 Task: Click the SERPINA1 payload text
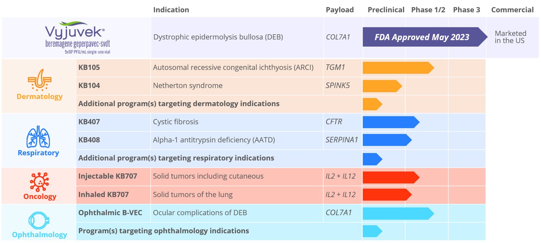(342, 140)
